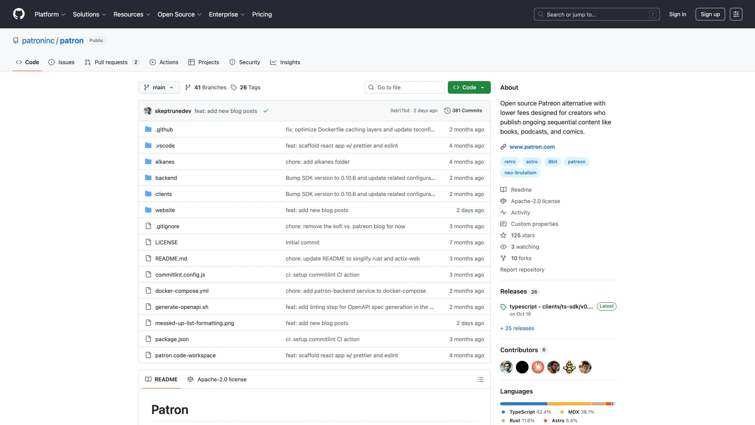Click the link icon before www.patron.com
This screenshot has width=755, height=425.
click(503, 147)
